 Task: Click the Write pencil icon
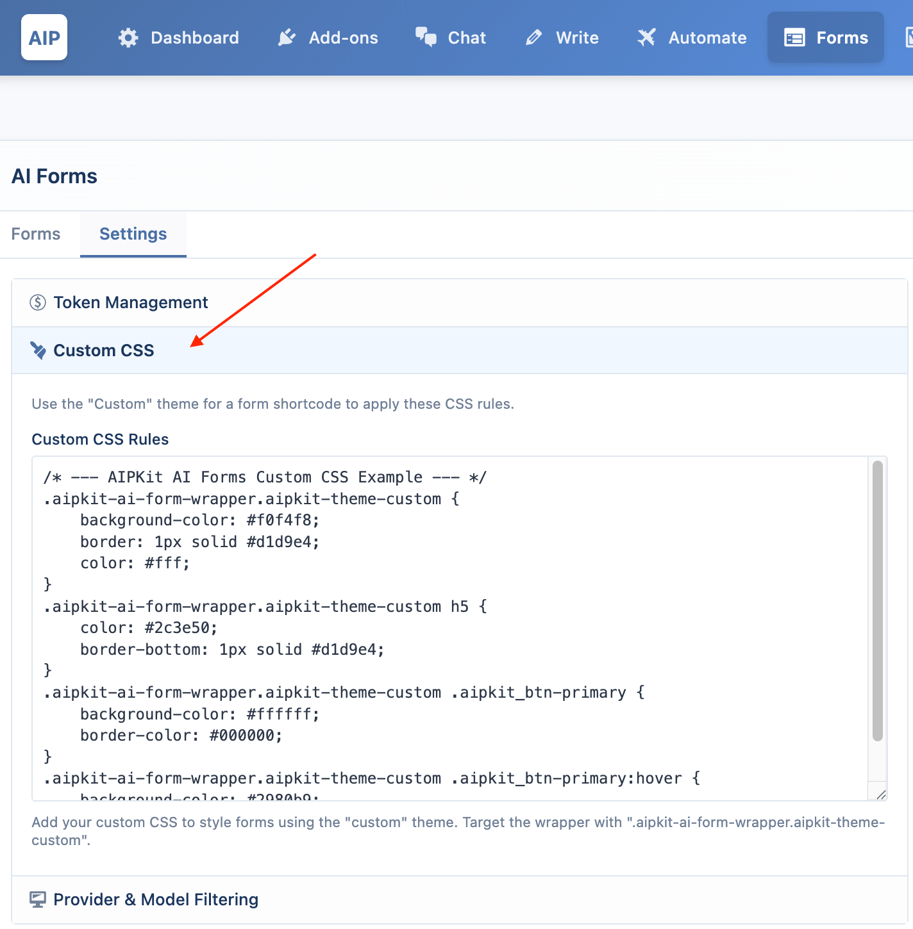coord(534,38)
